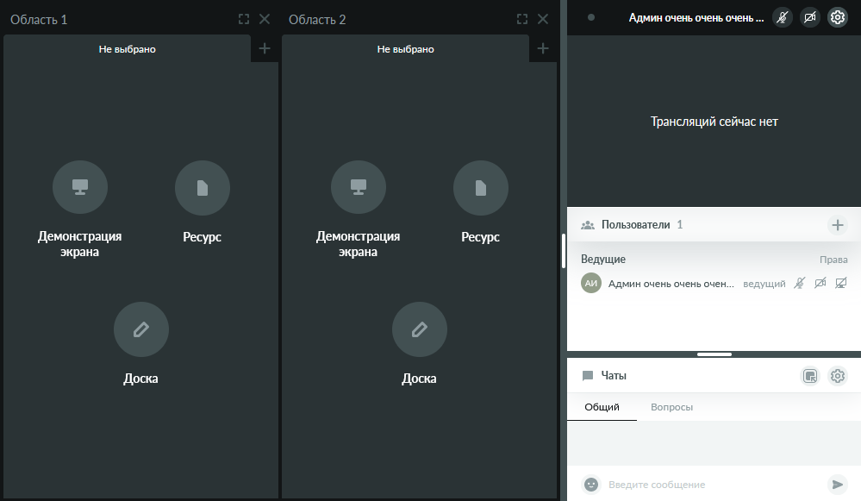
Task: Click the Админ name in the top header
Action: point(696,18)
